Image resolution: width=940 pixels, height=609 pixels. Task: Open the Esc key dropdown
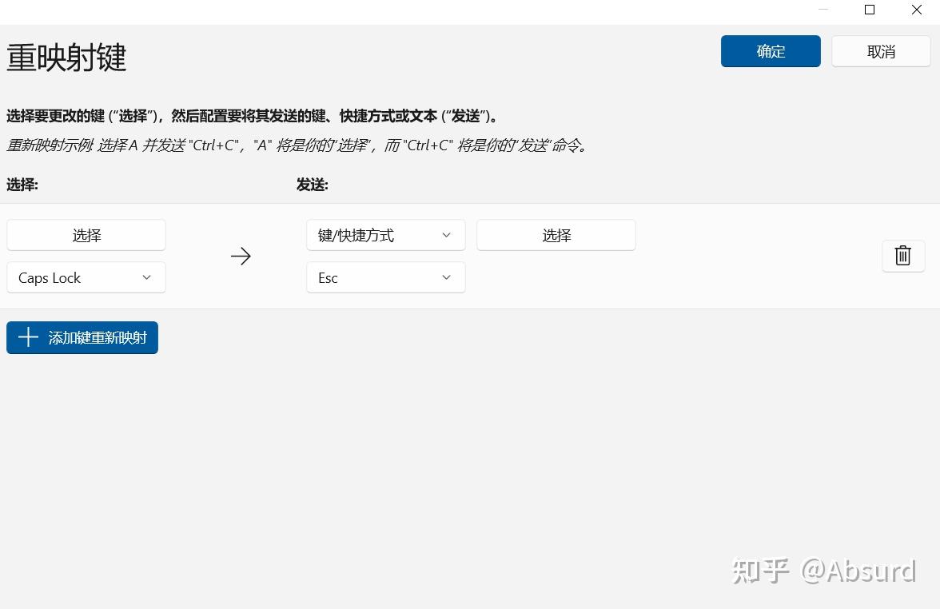(385, 277)
